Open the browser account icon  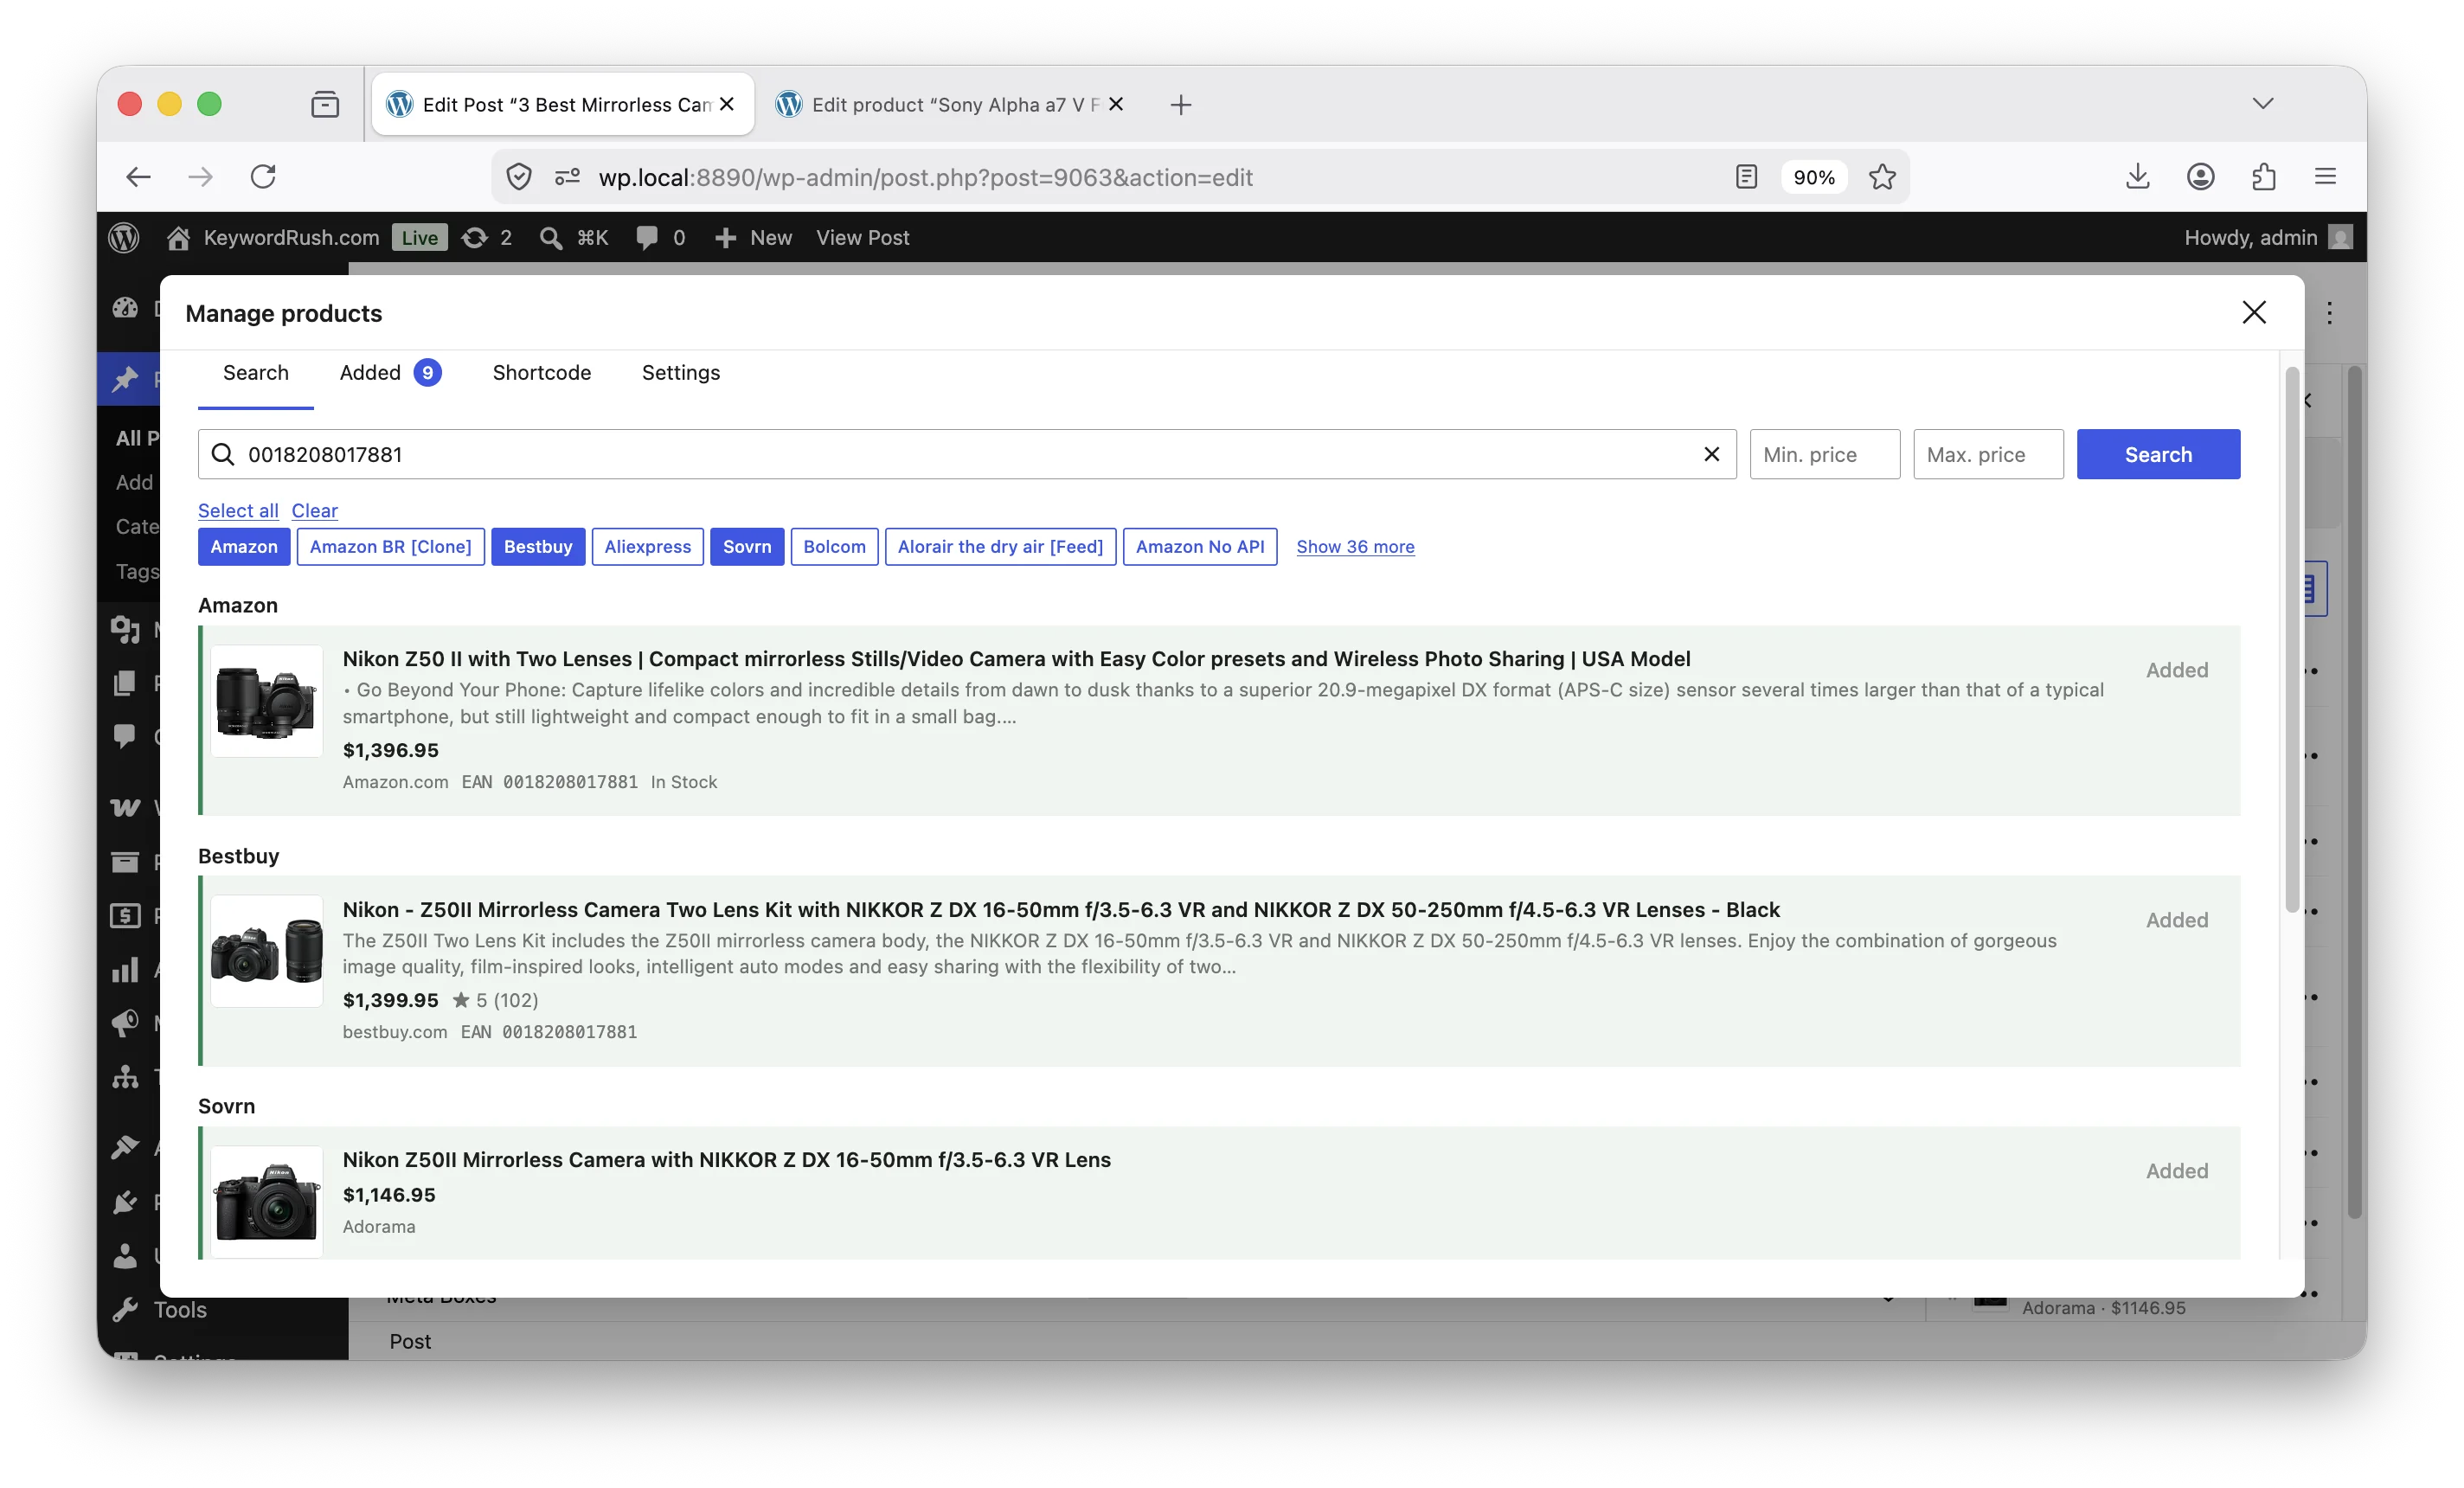click(2200, 177)
